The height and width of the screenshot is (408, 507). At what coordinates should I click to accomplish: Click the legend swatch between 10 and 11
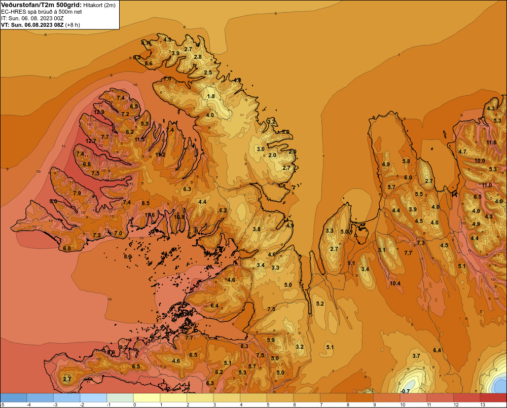[414, 397]
